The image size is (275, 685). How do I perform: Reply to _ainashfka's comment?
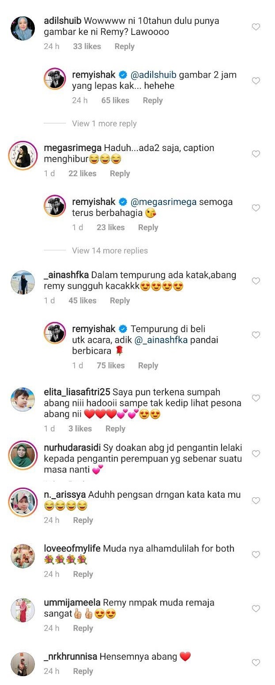coord(120,300)
